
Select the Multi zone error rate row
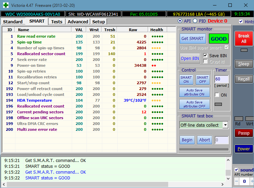click(x=89, y=129)
